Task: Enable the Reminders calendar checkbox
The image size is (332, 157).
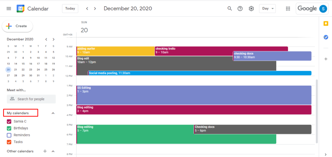Action: pyautogui.click(x=9, y=135)
